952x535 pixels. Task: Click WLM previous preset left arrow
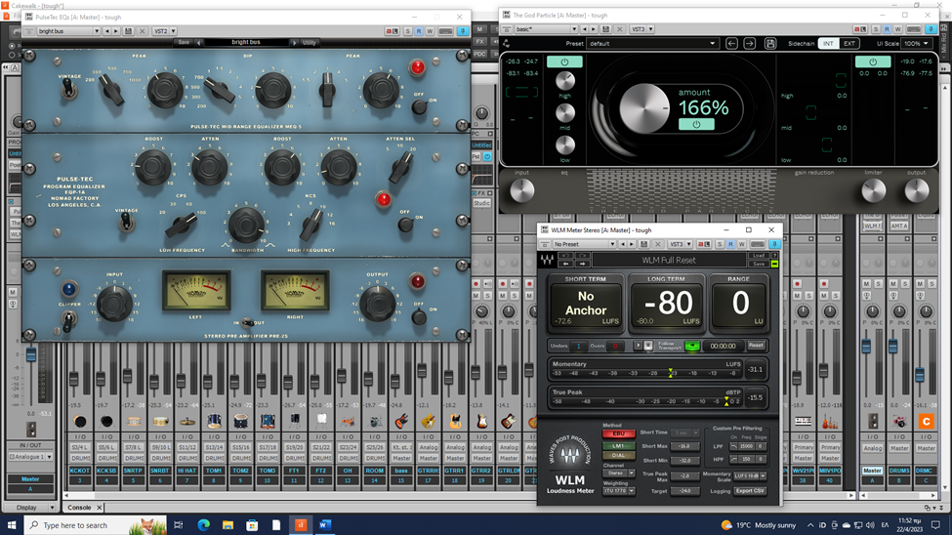[x=566, y=264]
